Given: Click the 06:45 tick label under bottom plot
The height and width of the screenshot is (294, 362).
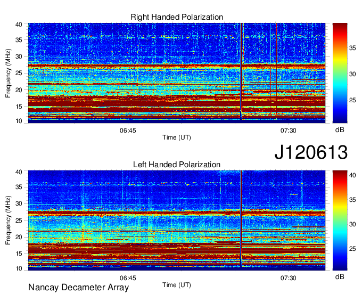Looking at the screenshot, I should [128, 278].
